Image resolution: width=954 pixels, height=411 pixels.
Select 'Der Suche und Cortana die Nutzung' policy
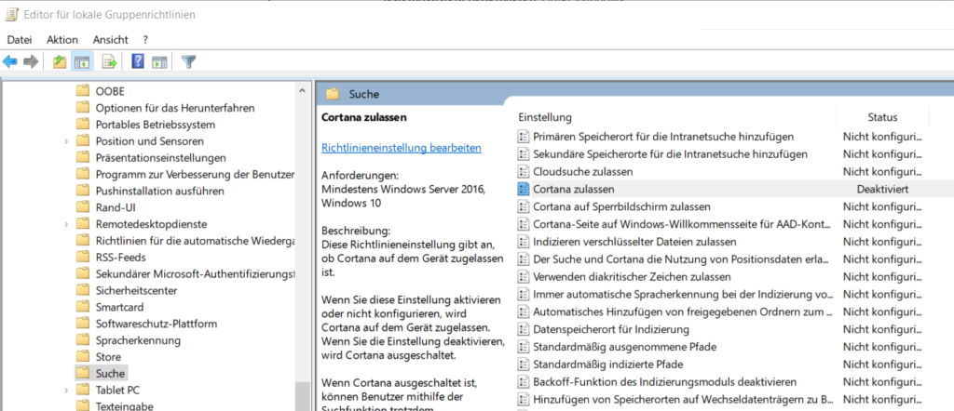(681, 259)
